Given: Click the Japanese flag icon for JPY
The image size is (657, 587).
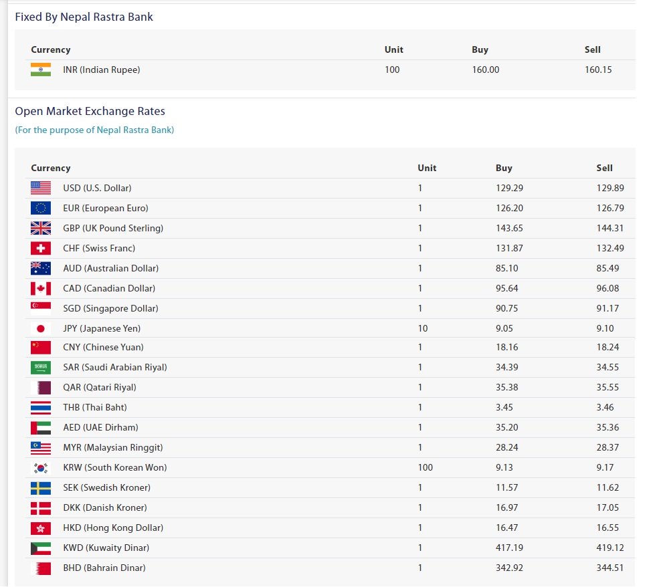Looking at the screenshot, I should pos(41,328).
